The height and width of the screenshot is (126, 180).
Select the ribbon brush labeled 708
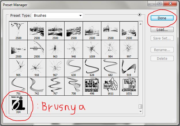pos(74,86)
